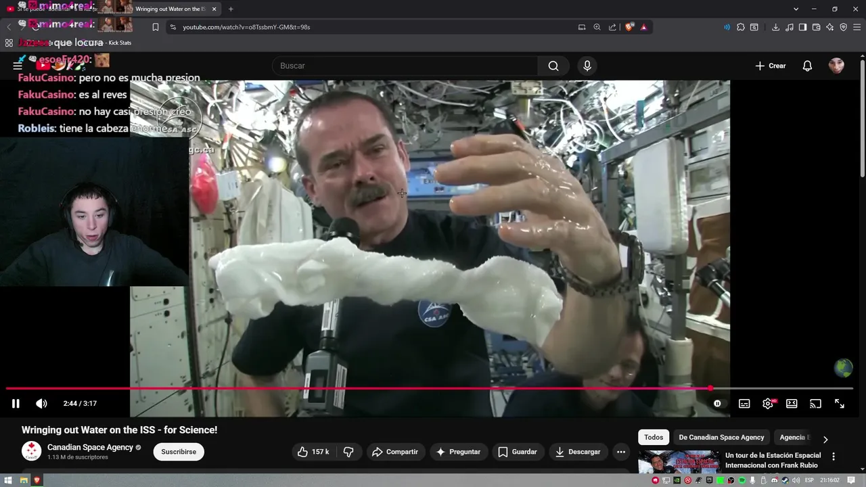Screen dimensions: 866x487
Task: Subscribe with Suscribirse button
Action: coord(179,452)
